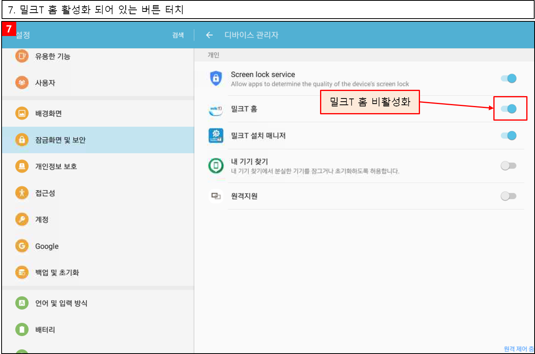
Task: Tap the back arrow next to 디바이스 관리자
Action: [209, 35]
